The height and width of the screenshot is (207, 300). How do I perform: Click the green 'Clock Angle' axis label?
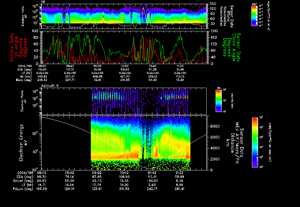[x=234, y=47]
